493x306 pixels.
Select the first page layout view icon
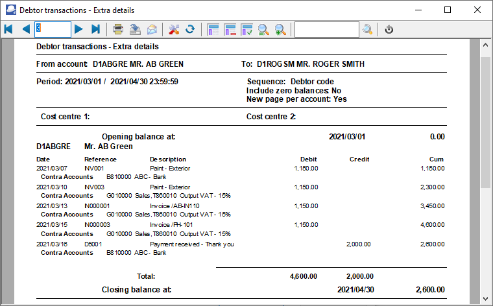(213, 29)
